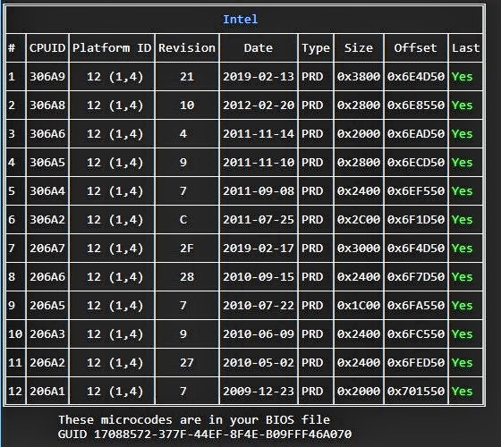Click the Type column header
Image resolution: width=501 pixels, height=447 pixels.
point(316,48)
